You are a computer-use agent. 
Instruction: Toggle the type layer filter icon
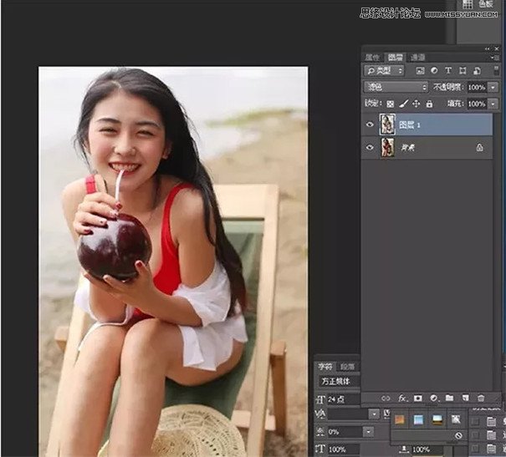[x=448, y=70]
